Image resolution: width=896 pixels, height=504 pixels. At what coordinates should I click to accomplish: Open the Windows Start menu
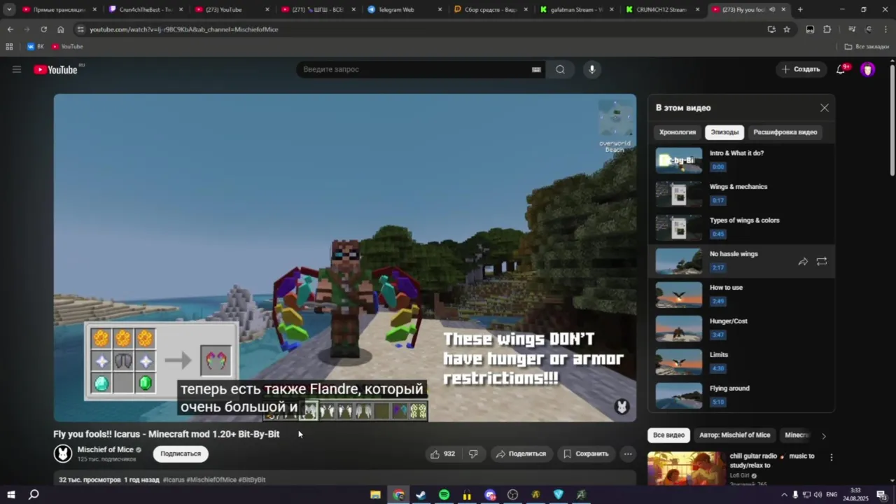pyautogui.click(x=11, y=495)
